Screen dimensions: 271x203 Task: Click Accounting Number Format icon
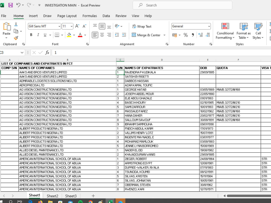(175, 35)
